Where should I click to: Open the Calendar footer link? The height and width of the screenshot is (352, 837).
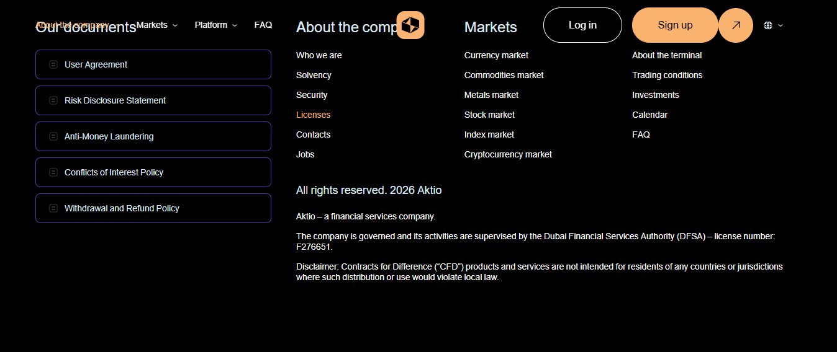[x=650, y=115]
